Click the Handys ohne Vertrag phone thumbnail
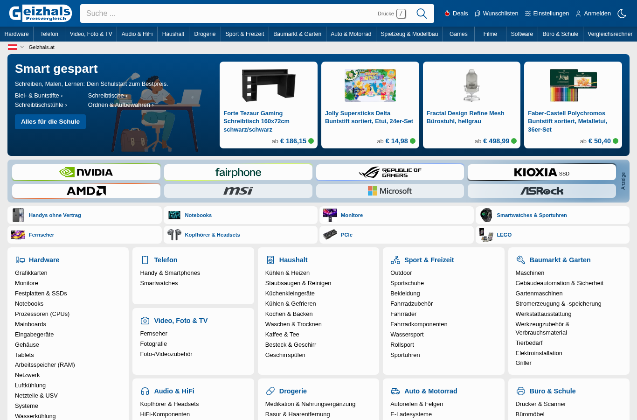 coord(18,215)
